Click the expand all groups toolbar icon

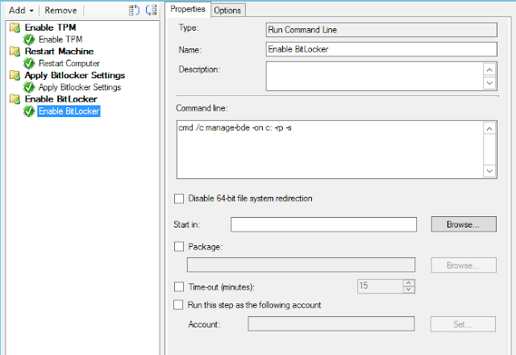135,10
